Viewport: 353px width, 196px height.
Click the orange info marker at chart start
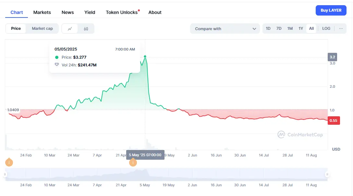click(x=9, y=162)
